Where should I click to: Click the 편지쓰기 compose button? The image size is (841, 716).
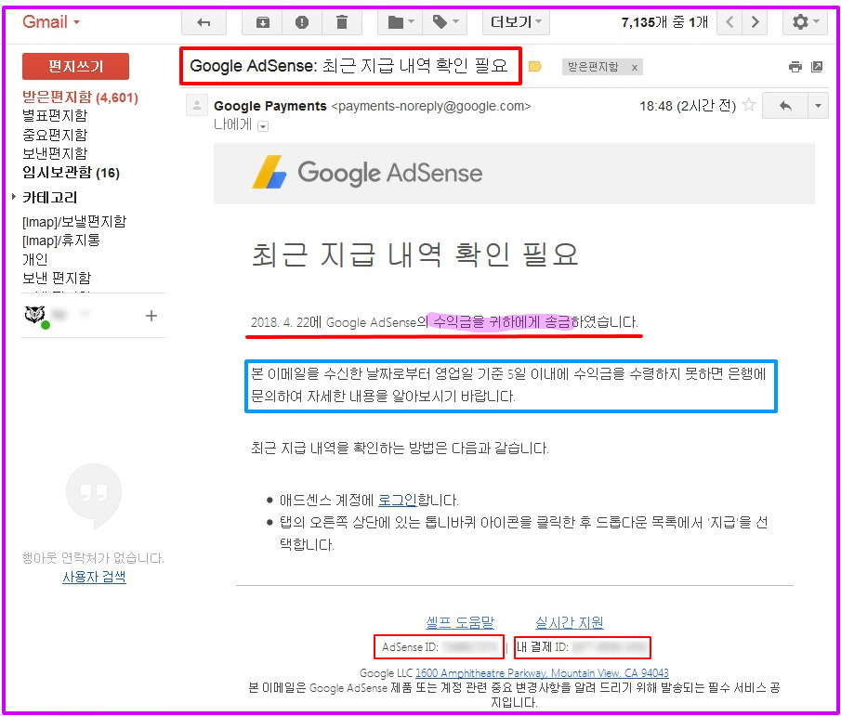(75, 66)
